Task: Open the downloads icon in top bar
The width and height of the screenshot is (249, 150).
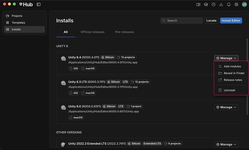Action: (x=221, y=4)
